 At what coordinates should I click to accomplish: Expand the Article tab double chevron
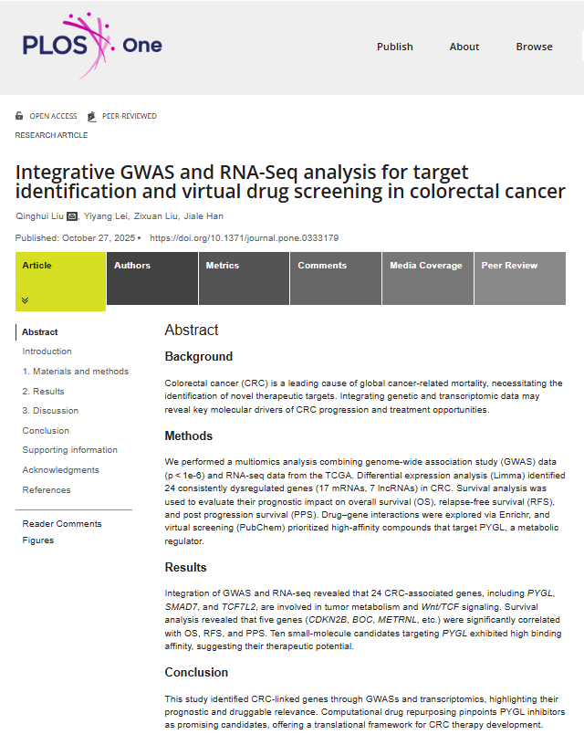point(26,300)
